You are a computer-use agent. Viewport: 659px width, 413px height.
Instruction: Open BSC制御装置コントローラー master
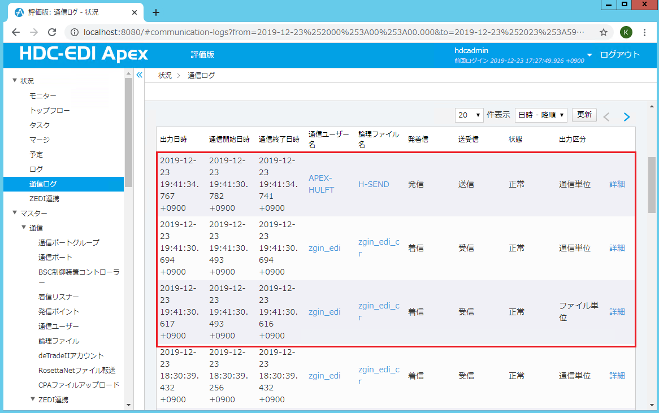click(x=79, y=277)
